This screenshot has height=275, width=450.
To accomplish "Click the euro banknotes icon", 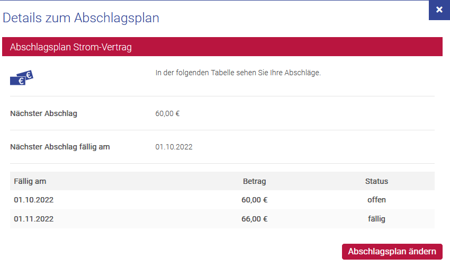I will coord(21,77).
